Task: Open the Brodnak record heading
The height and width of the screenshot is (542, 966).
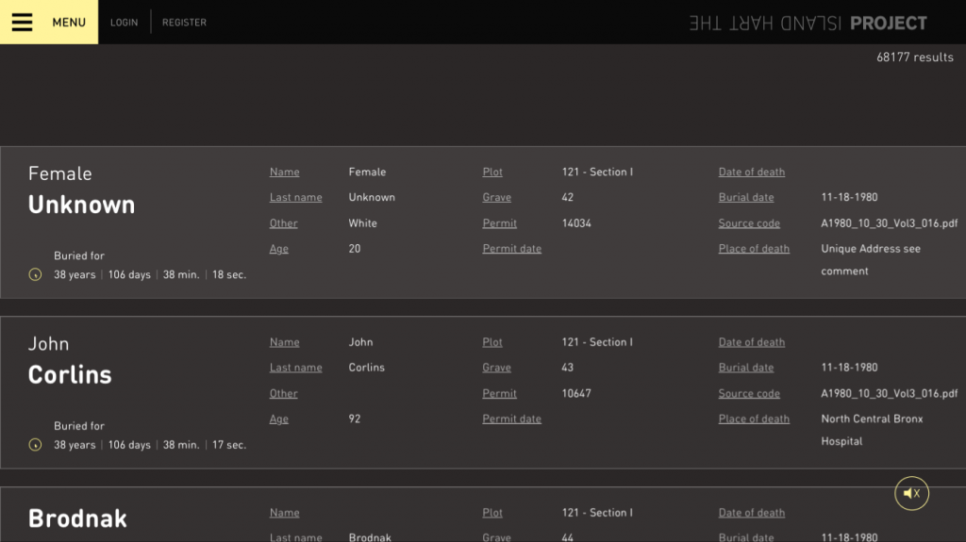Action: point(77,518)
